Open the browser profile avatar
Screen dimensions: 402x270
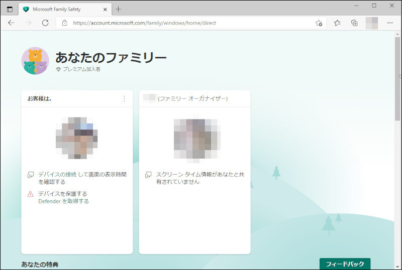371,23
